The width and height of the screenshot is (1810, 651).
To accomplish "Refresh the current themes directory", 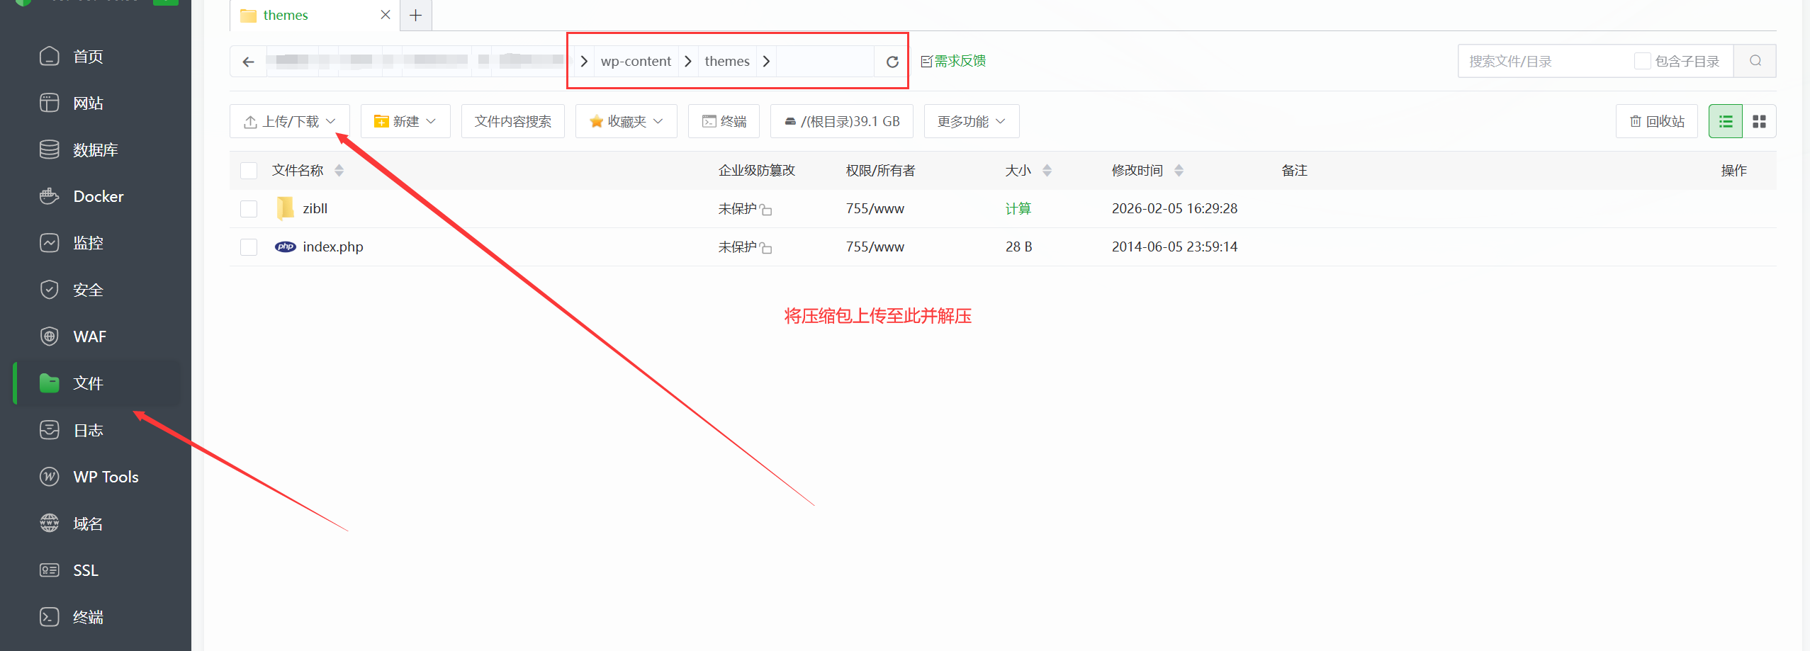I will pyautogui.click(x=891, y=62).
